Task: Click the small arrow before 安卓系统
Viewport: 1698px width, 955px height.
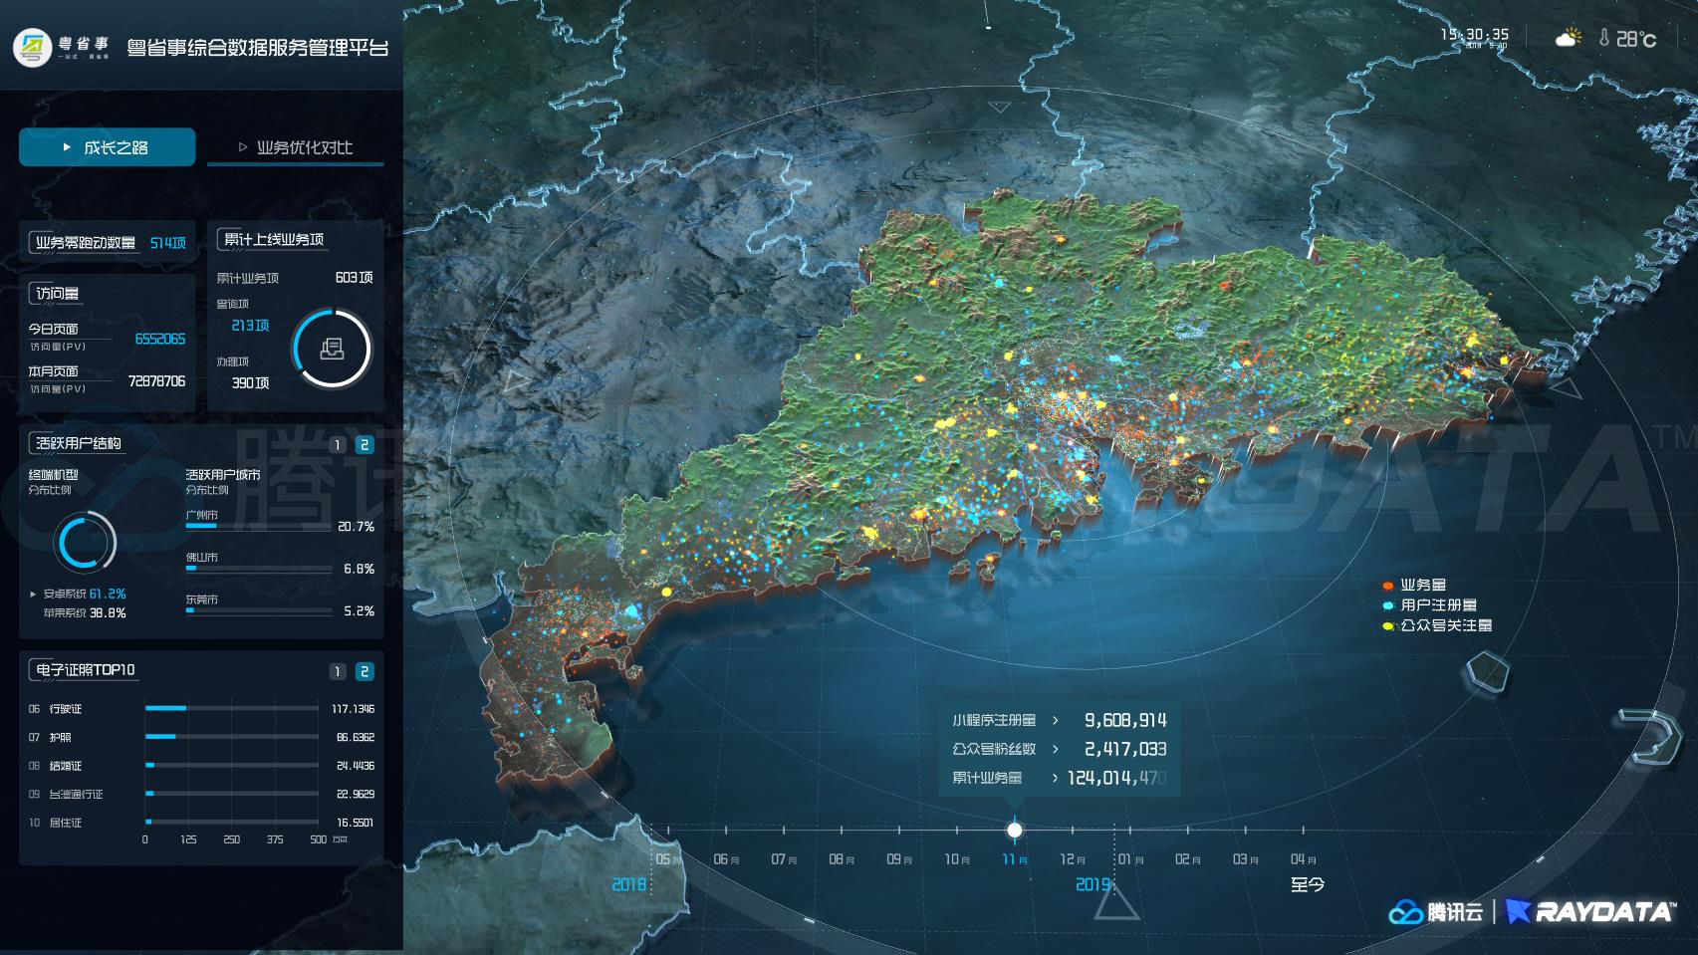Action: (x=33, y=594)
